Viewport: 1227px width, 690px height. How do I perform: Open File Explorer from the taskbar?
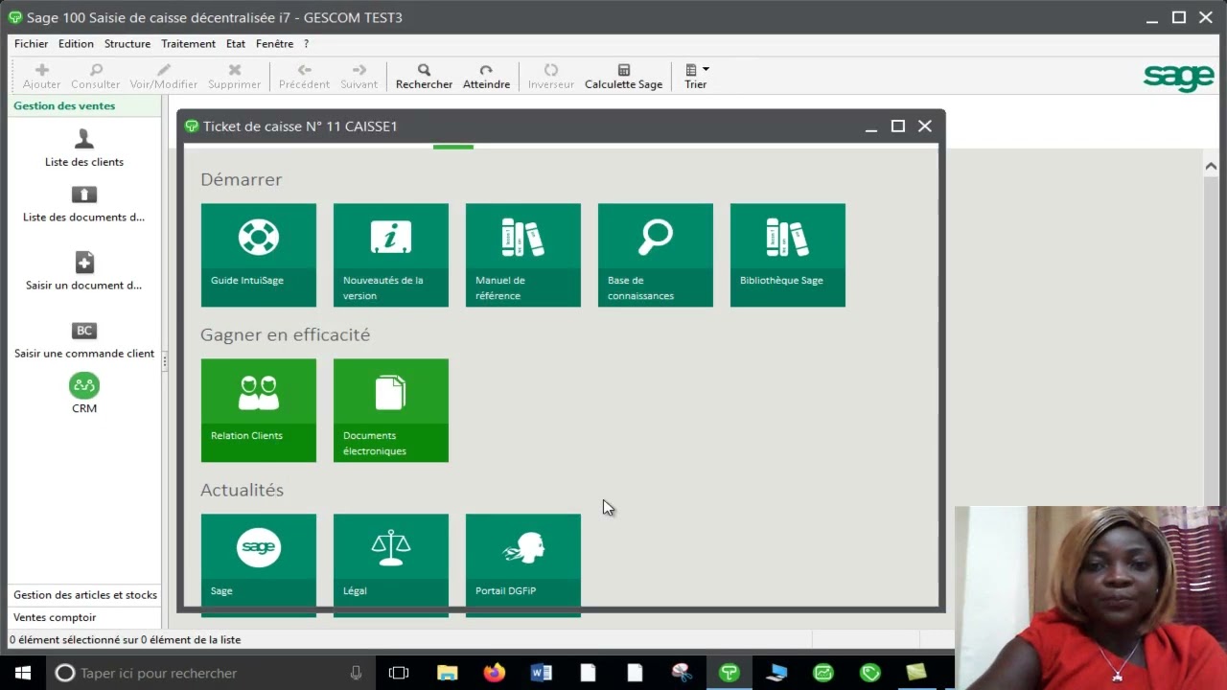[x=447, y=673]
